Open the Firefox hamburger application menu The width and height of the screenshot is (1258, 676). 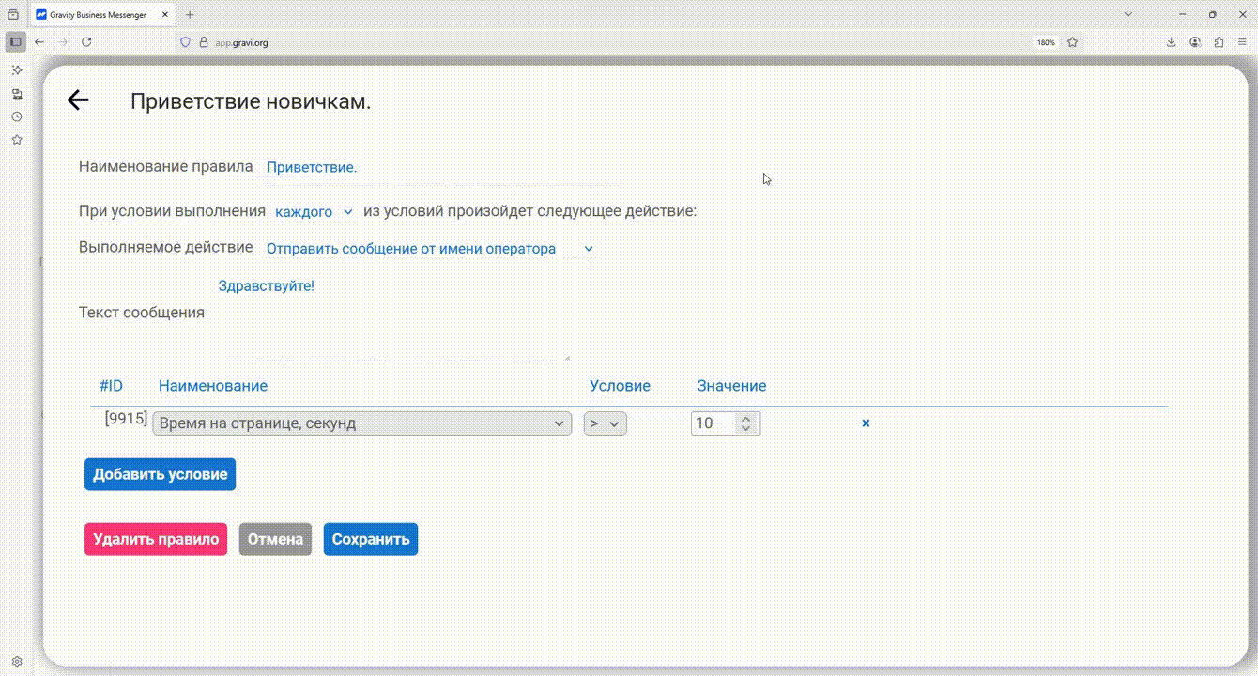click(x=1242, y=42)
